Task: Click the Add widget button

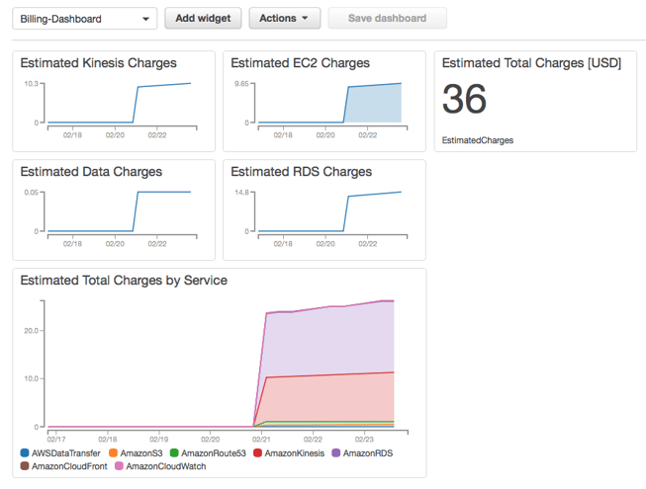Action: [x=202, y=18]
